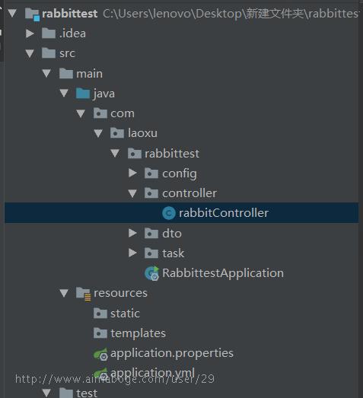
Task: Click the config package folder icon
Action: pyautogui.click(x=151, y=174)
